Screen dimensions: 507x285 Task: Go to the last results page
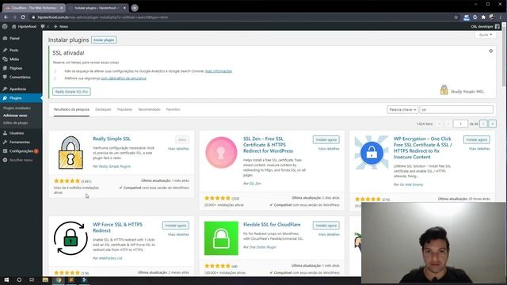coord(493,123)
